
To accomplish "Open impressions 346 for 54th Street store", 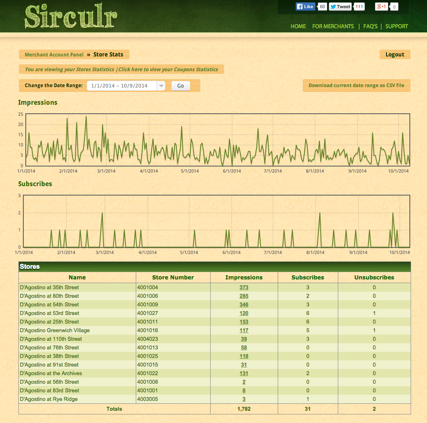I will click(244, 304).
